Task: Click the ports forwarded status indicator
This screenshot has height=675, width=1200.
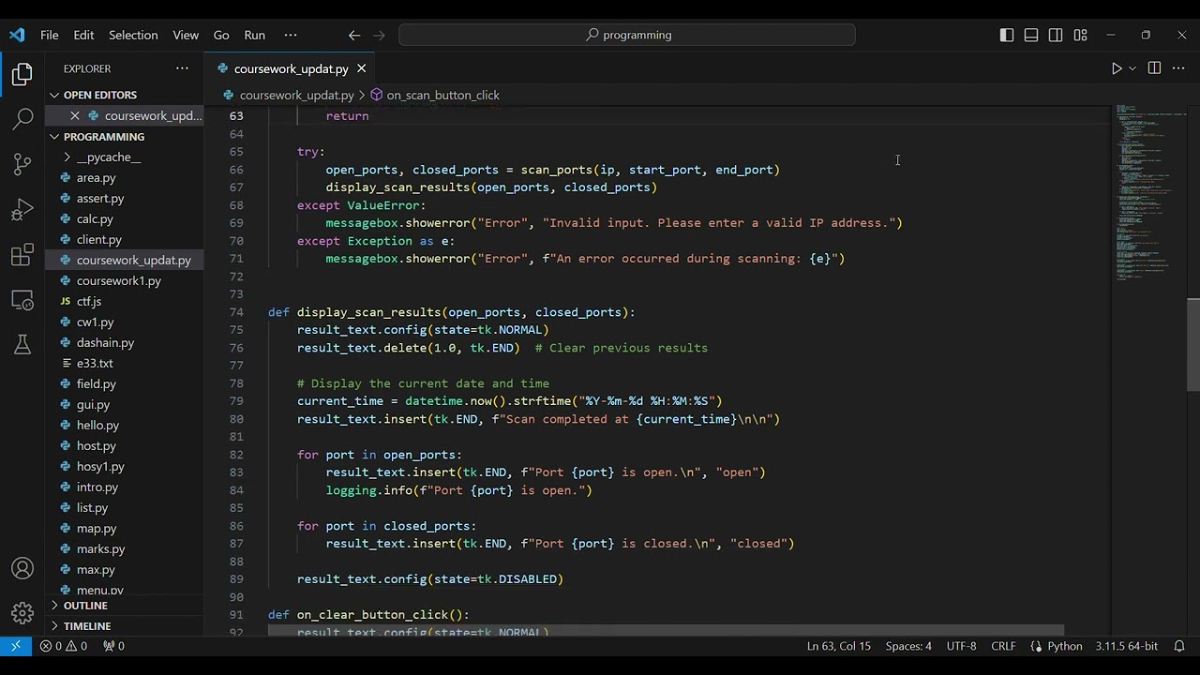Action: click(x=113, y=646)
